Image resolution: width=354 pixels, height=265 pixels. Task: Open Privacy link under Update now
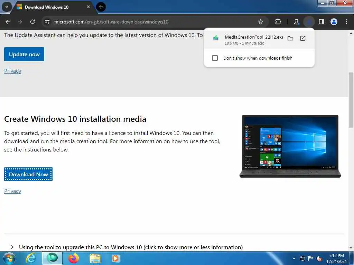pyautogui.click(x=13, y=71)
